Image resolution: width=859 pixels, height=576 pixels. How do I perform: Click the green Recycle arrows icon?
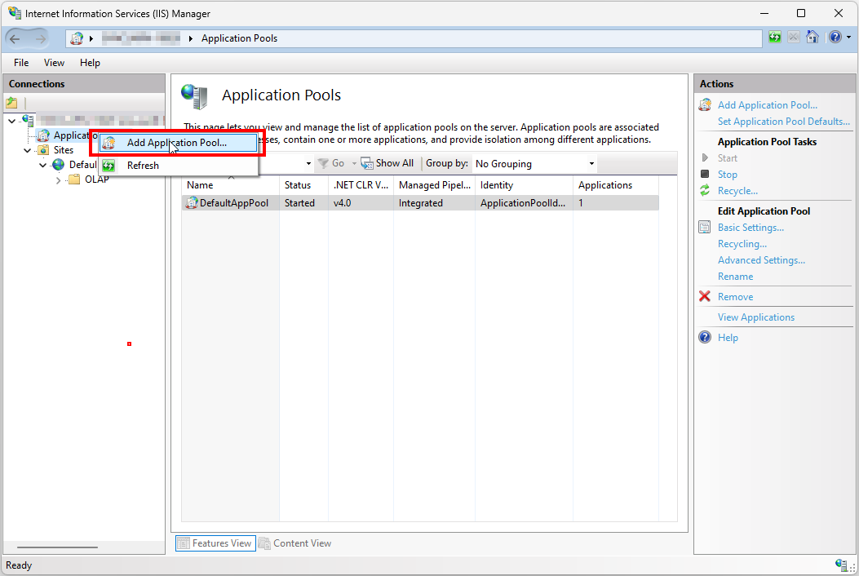point(705,191)
